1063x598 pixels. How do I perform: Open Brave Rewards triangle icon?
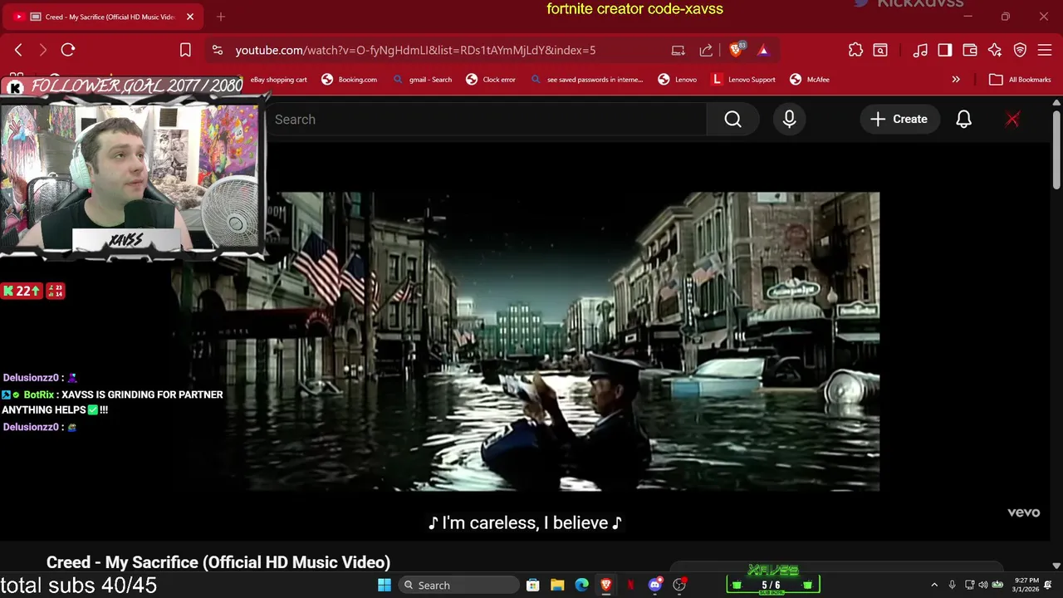pyautogui.click(x=763, y=50)
